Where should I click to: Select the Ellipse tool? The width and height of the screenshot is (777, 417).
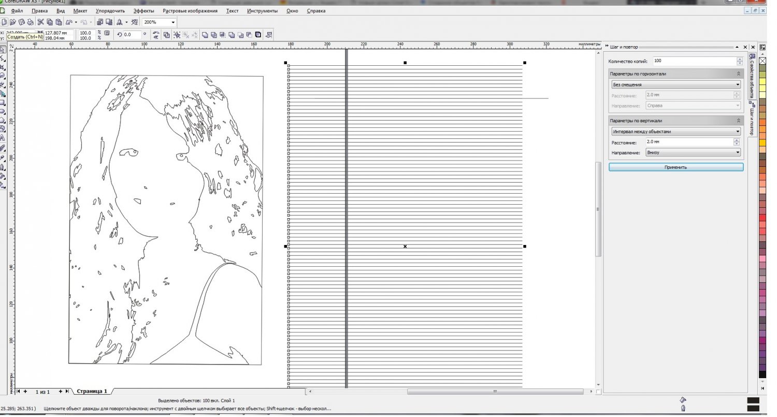click(4, 111)
